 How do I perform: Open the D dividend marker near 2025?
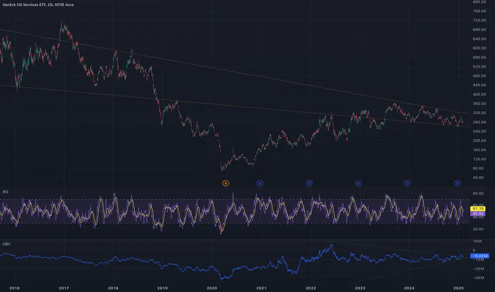coord(457,183)
